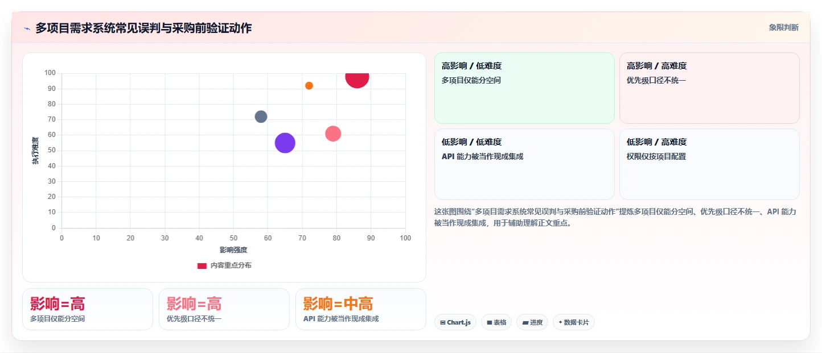Click the 影响=高 card for 多项目仅能分空间
The height and width of the screenshot is (353, 822).
point(88,309)
